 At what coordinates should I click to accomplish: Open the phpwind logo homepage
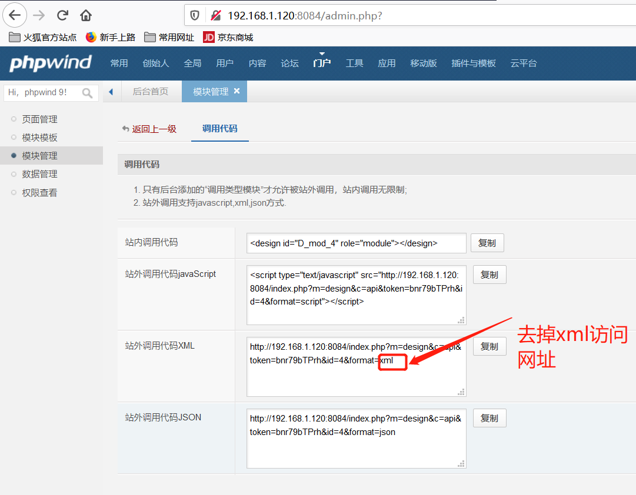tap(51, 63)
